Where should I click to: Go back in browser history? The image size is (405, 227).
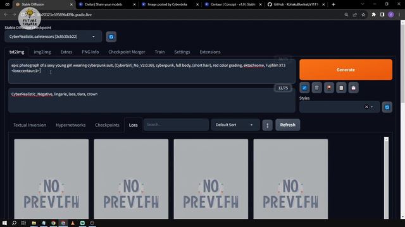click(x=6, y=15)
